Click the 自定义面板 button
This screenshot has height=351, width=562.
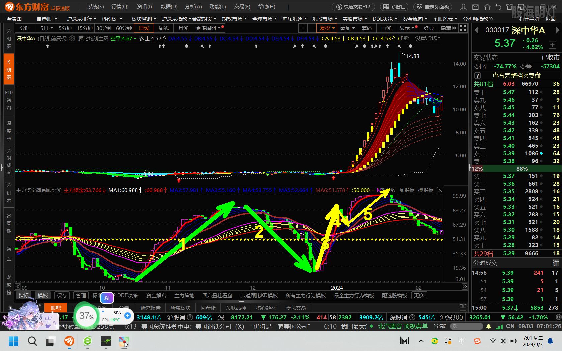click(x=432, y=7)
